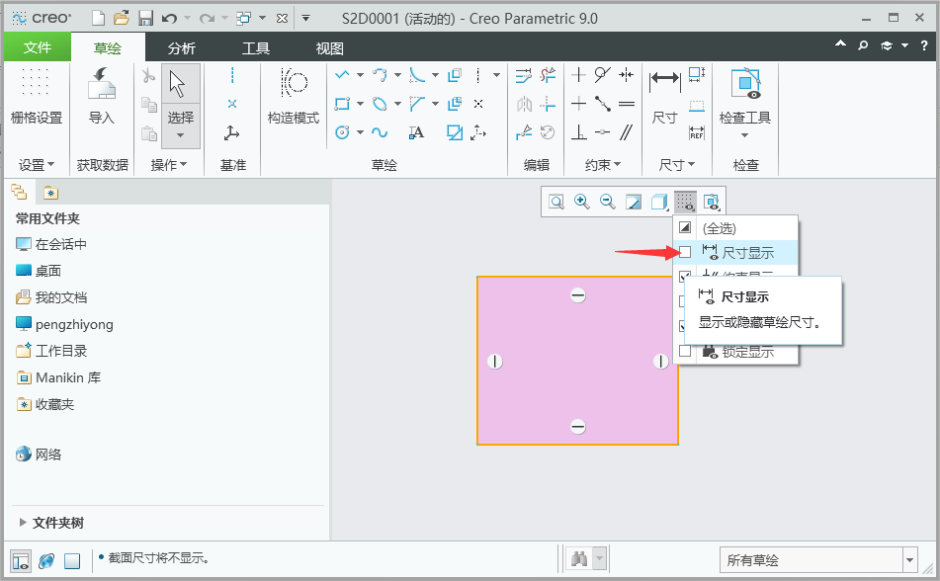The width and height of the screenshot is (940, 581).
Task: Click the sketch coordinate system tool
Action: click(x=478, y=132)
